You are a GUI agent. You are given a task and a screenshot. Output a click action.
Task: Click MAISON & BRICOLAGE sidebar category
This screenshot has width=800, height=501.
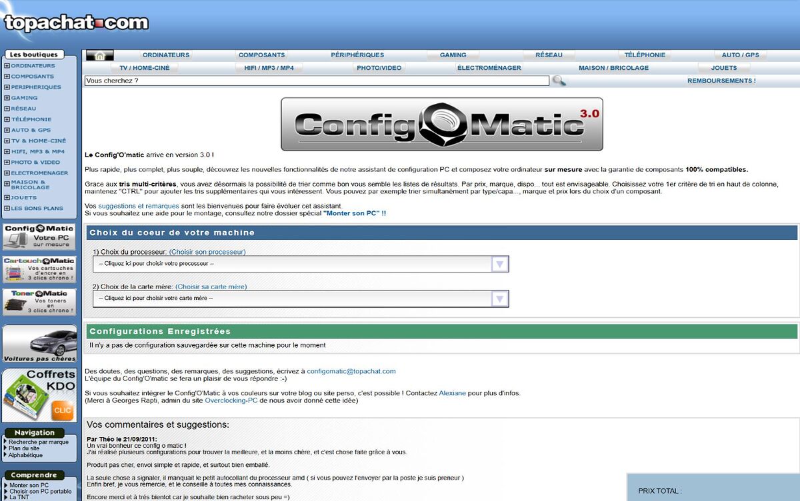(30, 185)
